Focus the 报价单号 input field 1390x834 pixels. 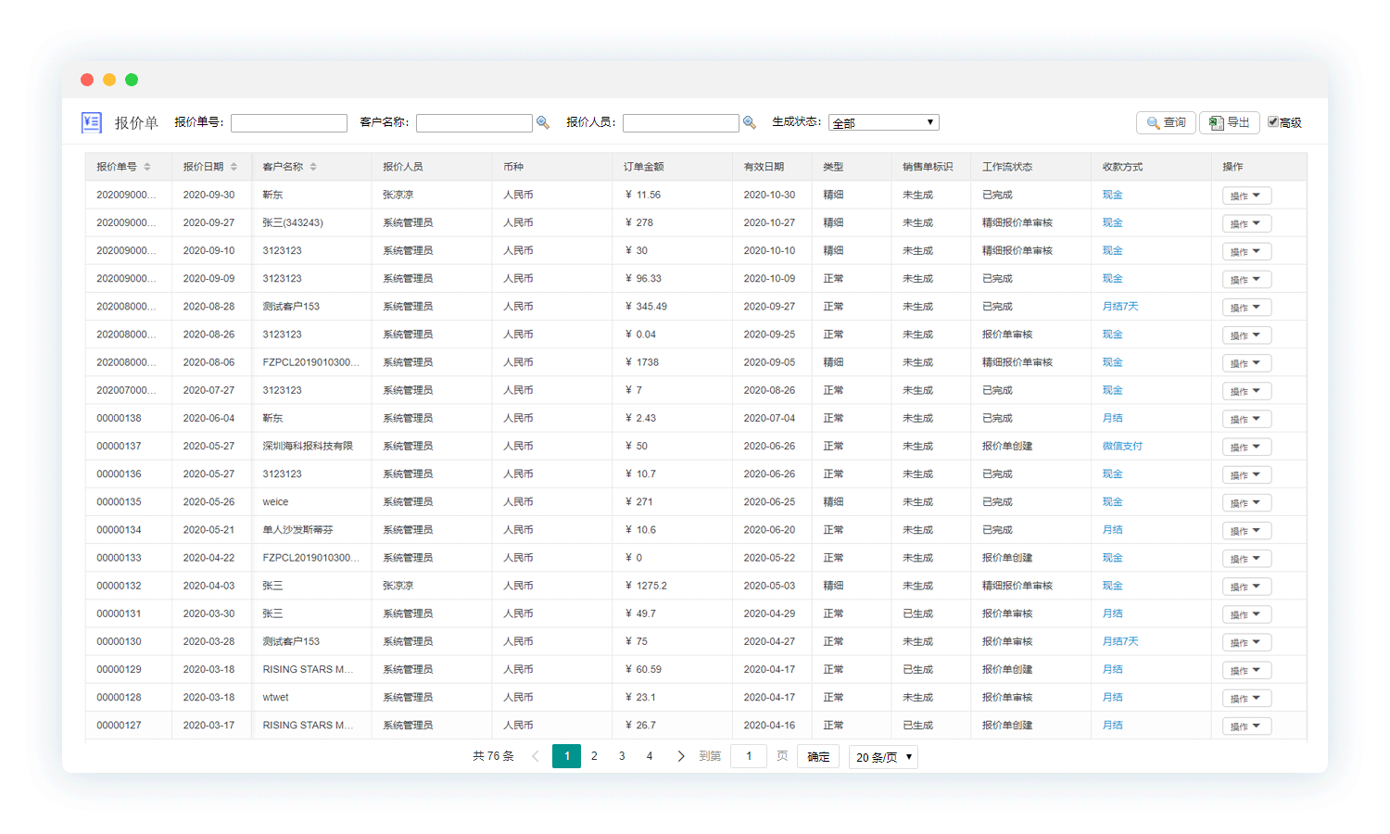coord(289,123)
